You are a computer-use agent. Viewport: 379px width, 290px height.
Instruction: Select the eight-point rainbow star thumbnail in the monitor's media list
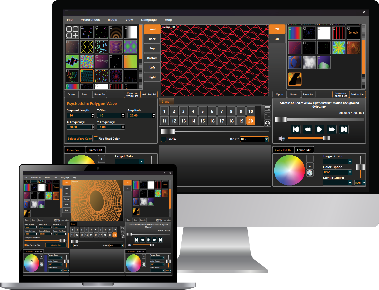click(x=339, y=48)
